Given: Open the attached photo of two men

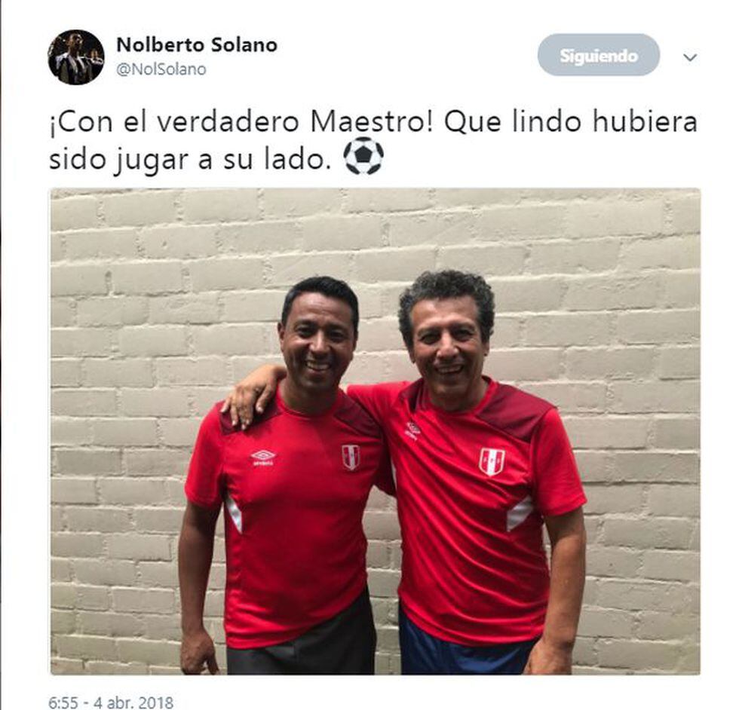Looking at the screenshot, I should pyautogui.click(x=376, y=431).
